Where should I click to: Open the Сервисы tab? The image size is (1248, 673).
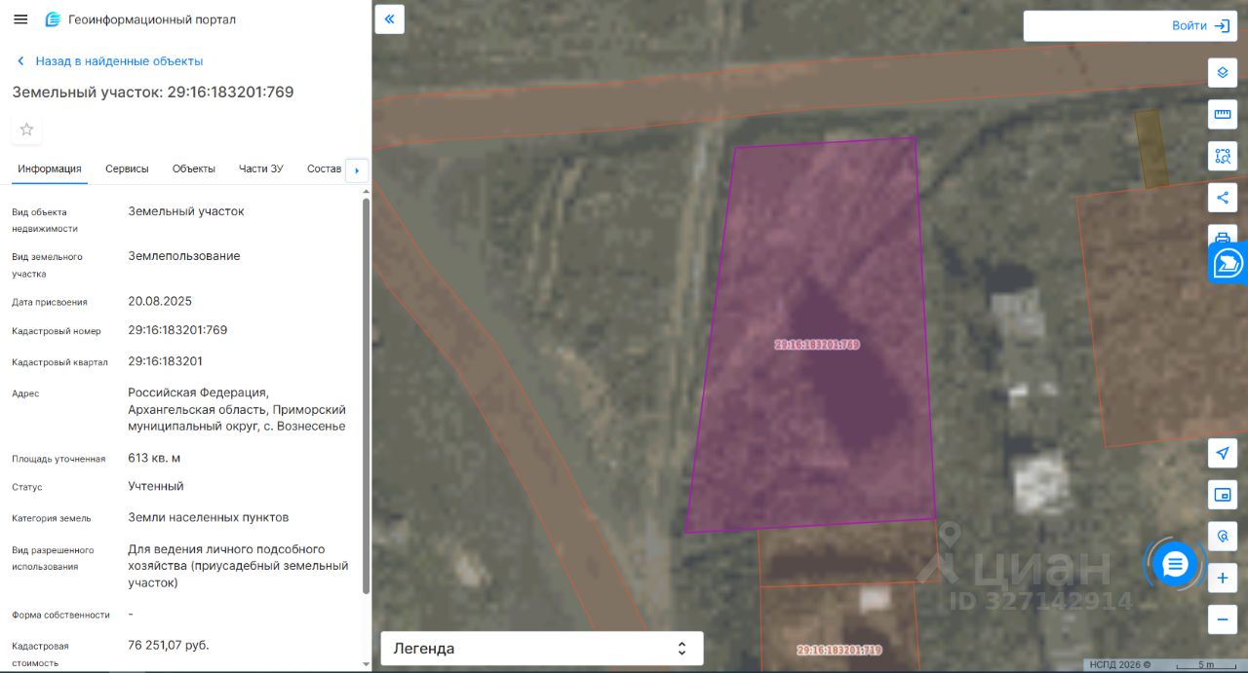(x=127, y=168)
